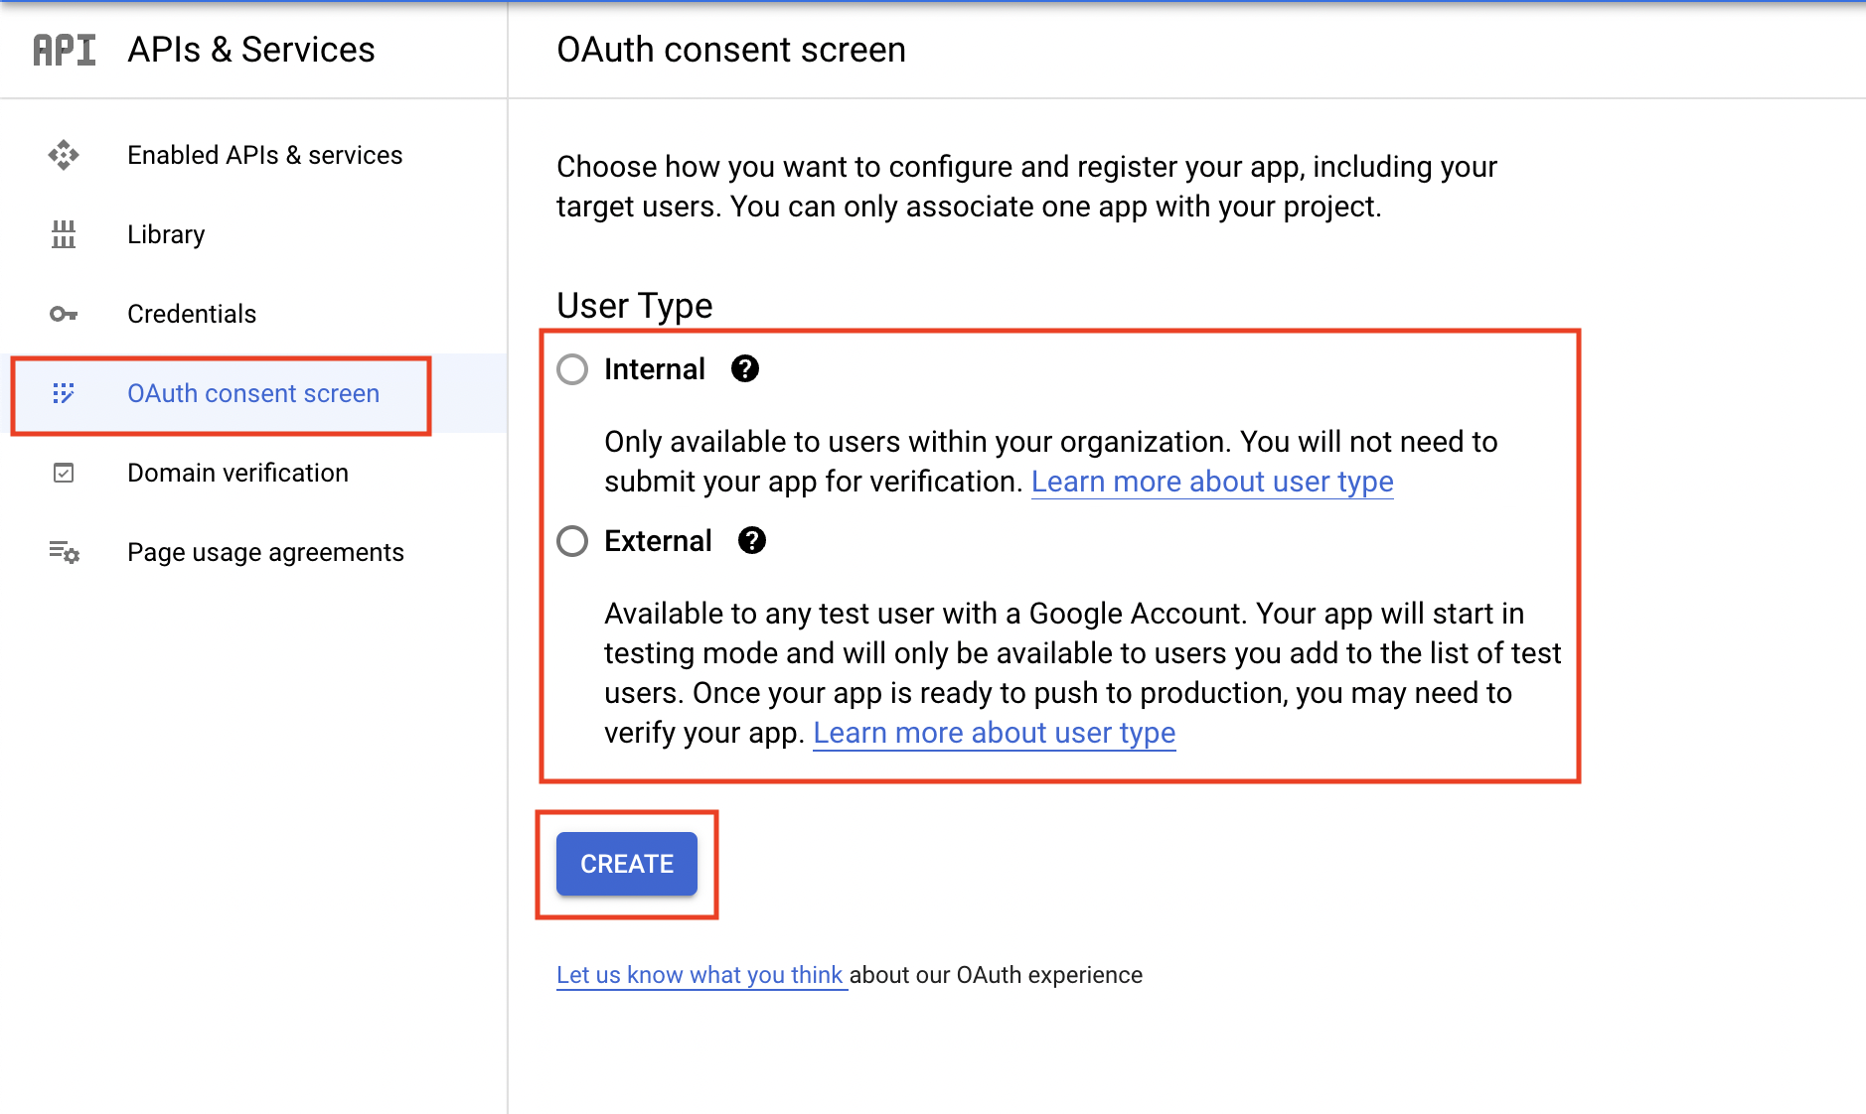Navigate to the Library section
1866x1114 pixels.
click(x=166, y=234)
